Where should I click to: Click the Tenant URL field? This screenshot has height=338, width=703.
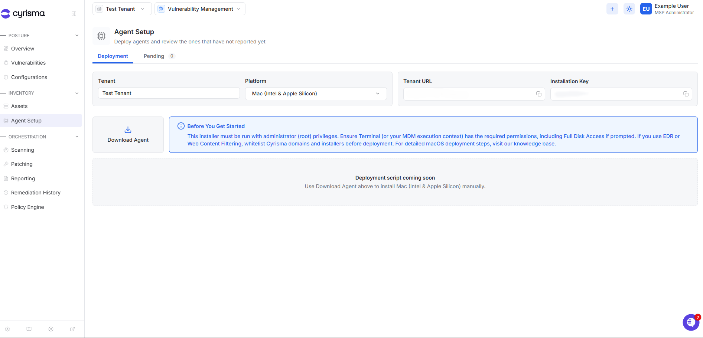point(474,94)
